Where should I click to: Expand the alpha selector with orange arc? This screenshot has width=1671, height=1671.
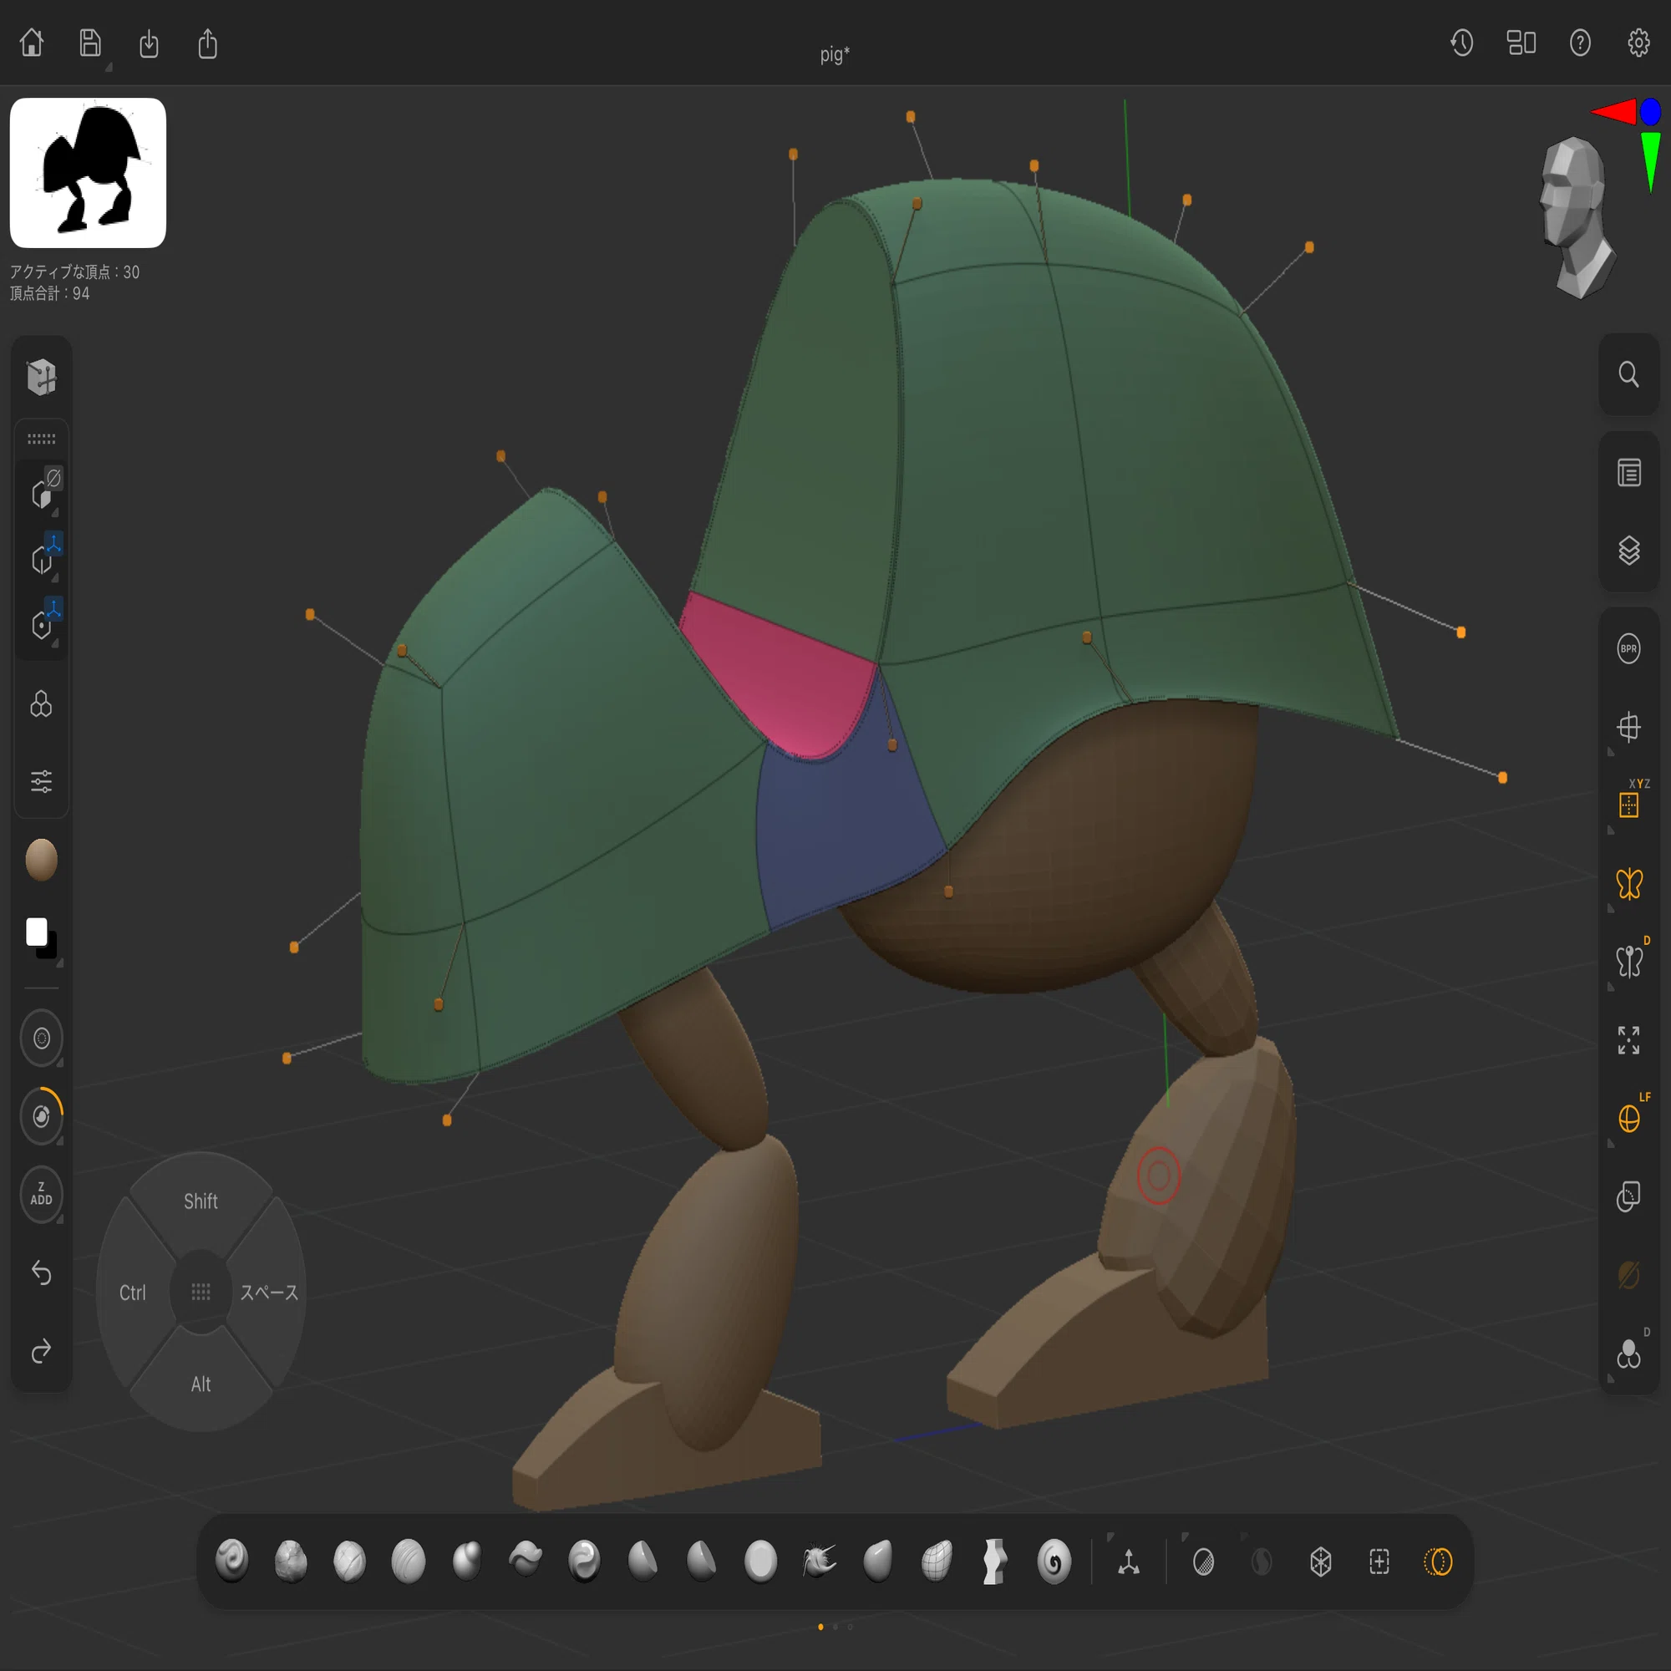(41, 1115)
